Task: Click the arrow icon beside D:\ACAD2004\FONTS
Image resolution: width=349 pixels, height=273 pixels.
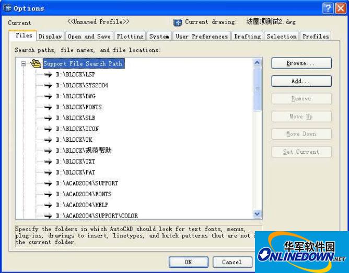Action: (x=48, y=195)
